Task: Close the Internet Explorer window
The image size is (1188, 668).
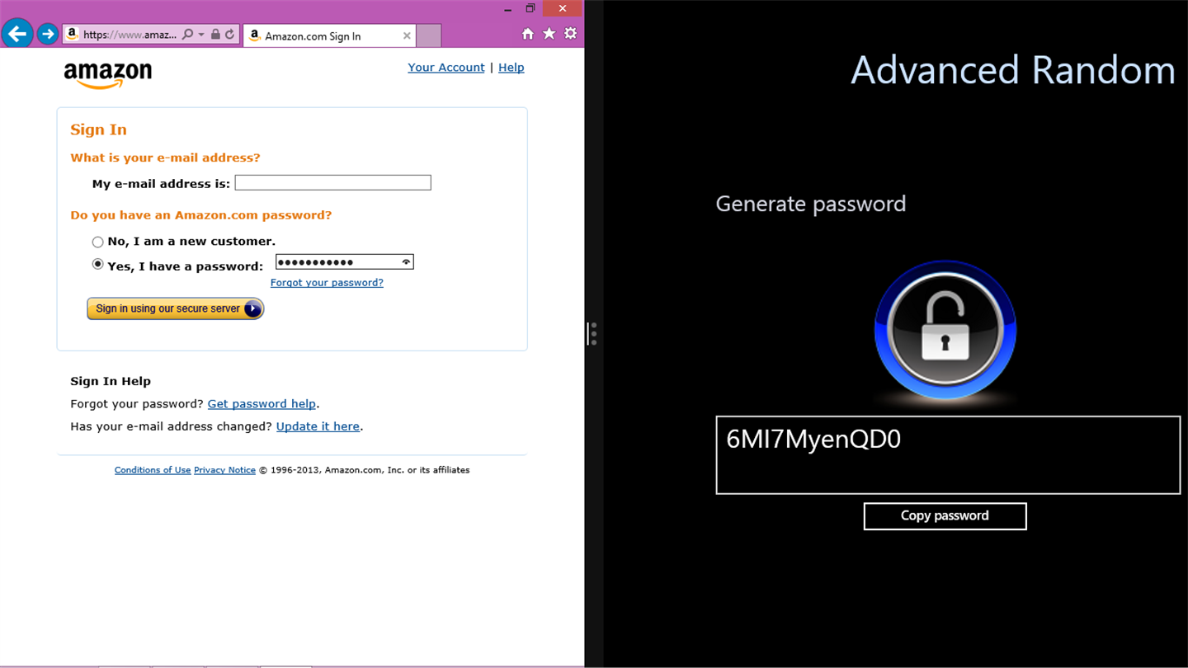Action: [x=563, y=8]
